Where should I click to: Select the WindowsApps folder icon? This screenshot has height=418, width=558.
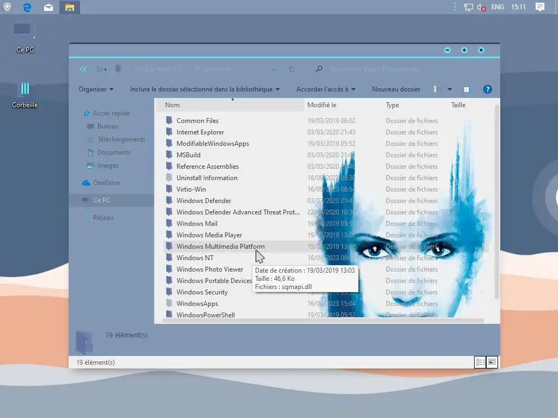click(169, 303)
